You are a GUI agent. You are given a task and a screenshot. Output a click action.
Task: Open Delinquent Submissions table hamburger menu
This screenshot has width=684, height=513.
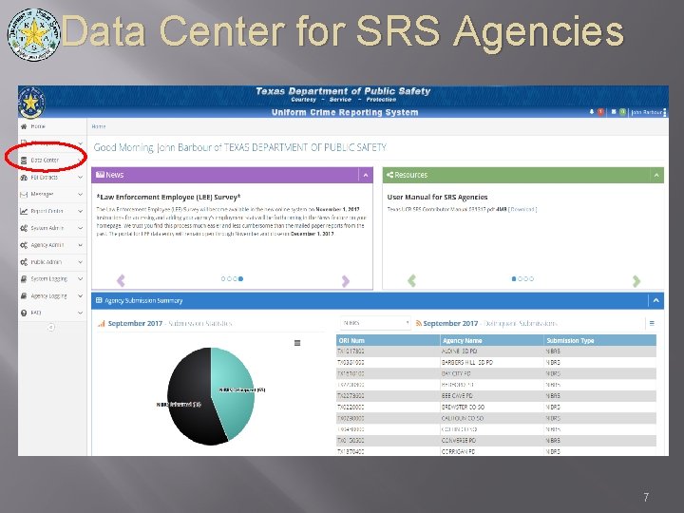pyautogui.click(x=652, y=323)
